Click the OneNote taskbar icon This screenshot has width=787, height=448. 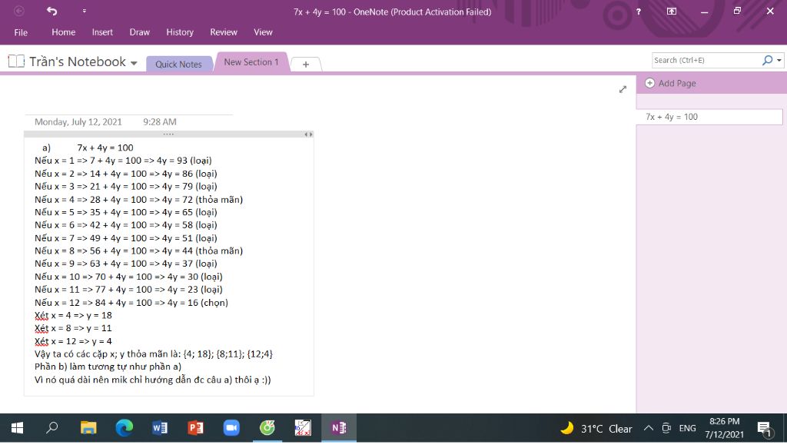click(x=339, y=428)
